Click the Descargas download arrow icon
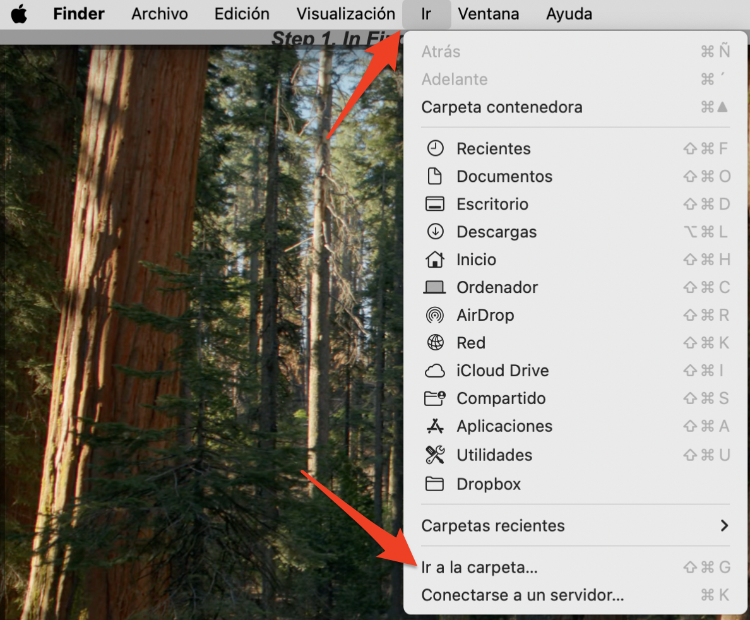 click(436, 232)
